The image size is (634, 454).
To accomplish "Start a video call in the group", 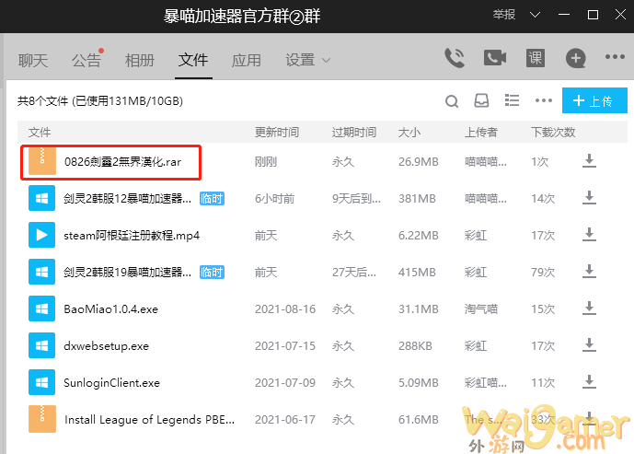I will point(495,58).
